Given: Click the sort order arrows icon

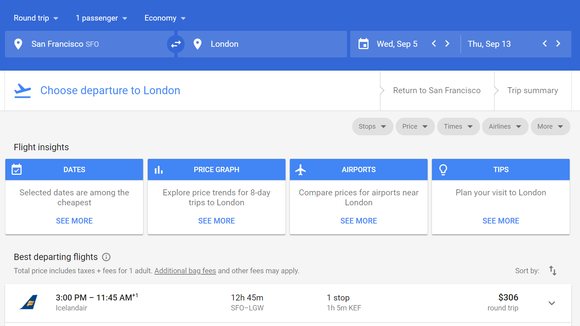Looking at the screenshot, I should point(552,271).
